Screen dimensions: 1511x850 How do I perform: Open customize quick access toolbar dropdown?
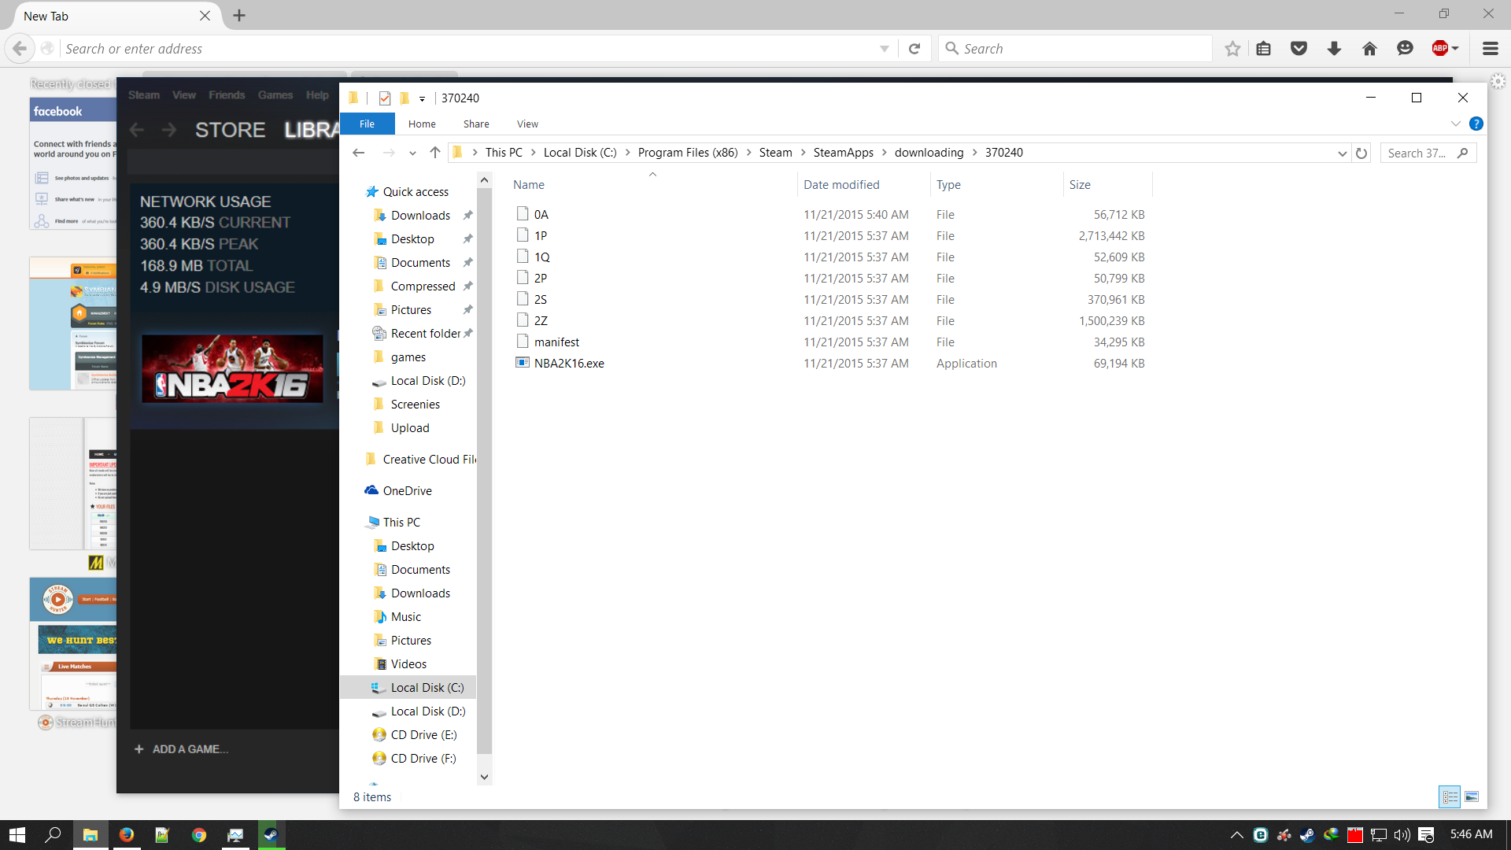pyautogui.click(x=423, y=98)
